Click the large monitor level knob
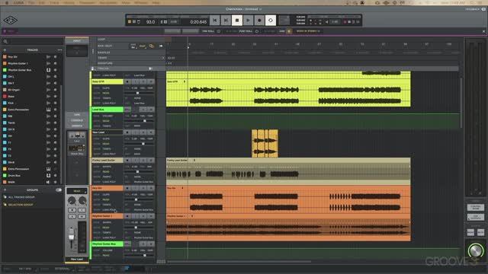Image resolution: width=488 pixels, height=274 pixels. (475, 250)
